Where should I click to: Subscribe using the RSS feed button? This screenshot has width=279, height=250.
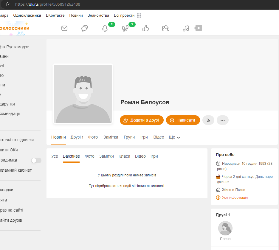[x=208, y=120]
